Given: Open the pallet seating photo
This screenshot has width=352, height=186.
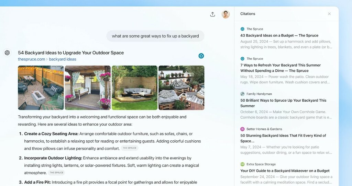Looking at the screenshot, I should (181, 88).
